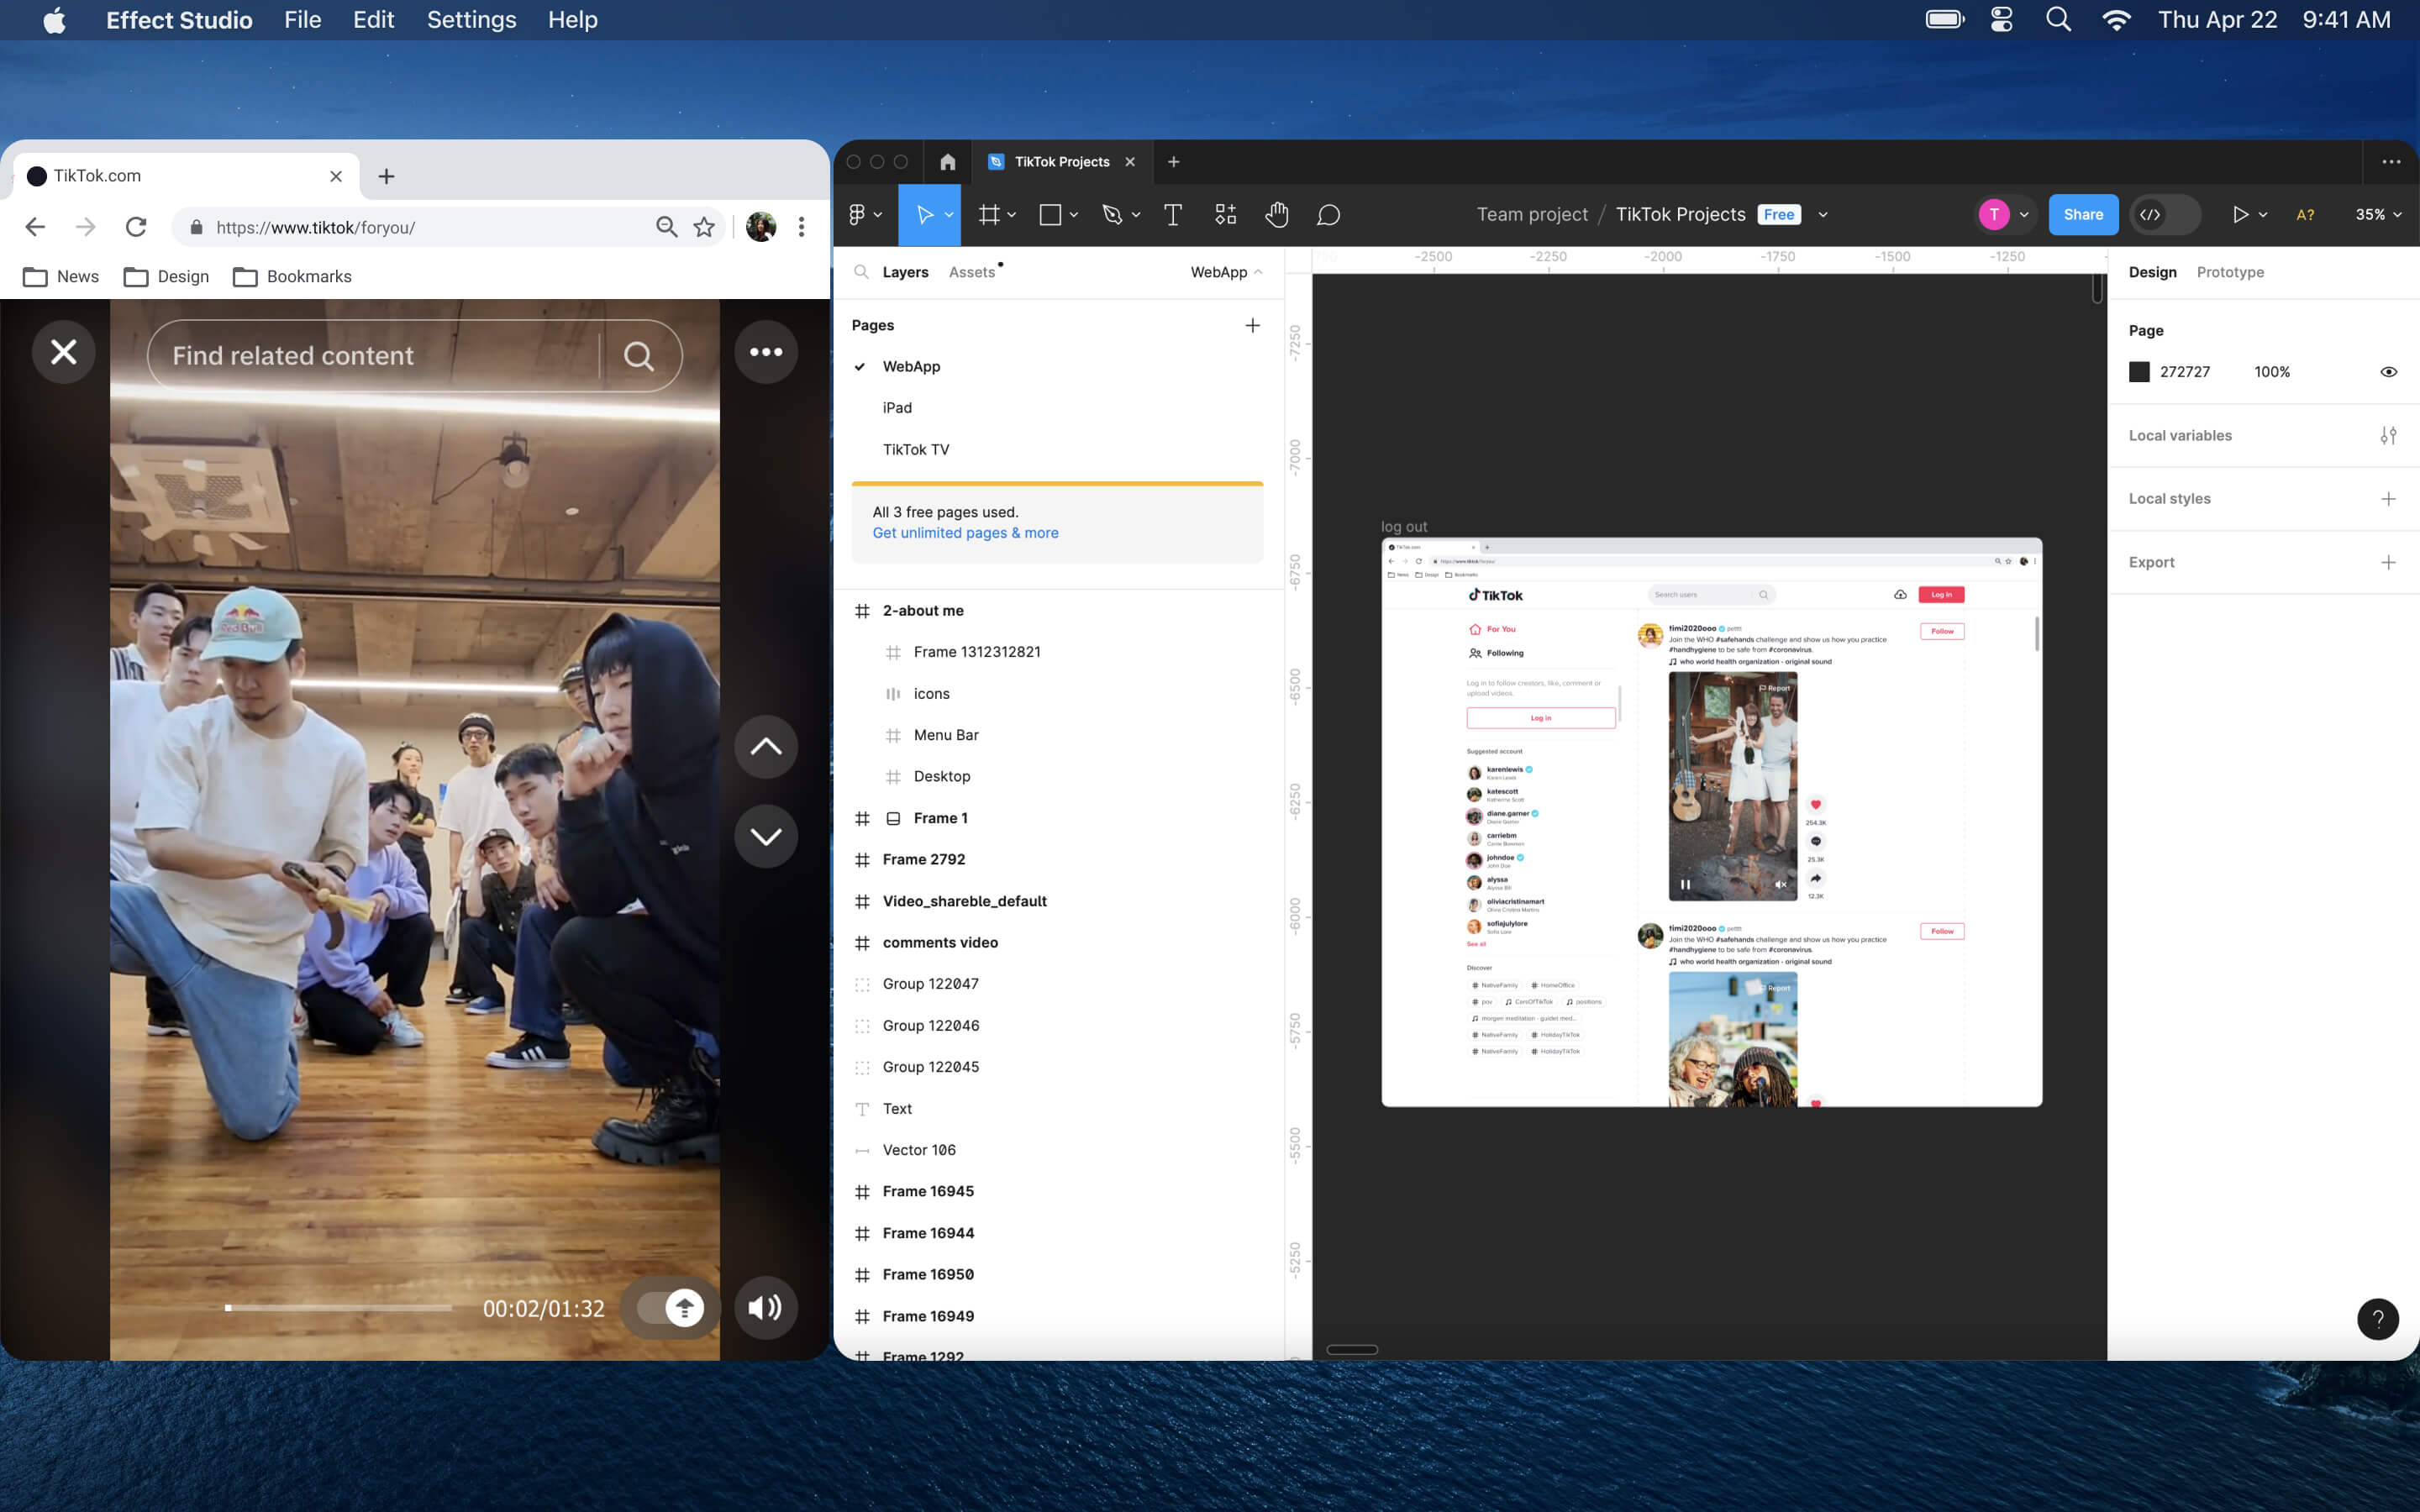The height and width of the screenshot is (1512, 2420).
Task: Activate the comment tool
Action: pos(1328,215)
